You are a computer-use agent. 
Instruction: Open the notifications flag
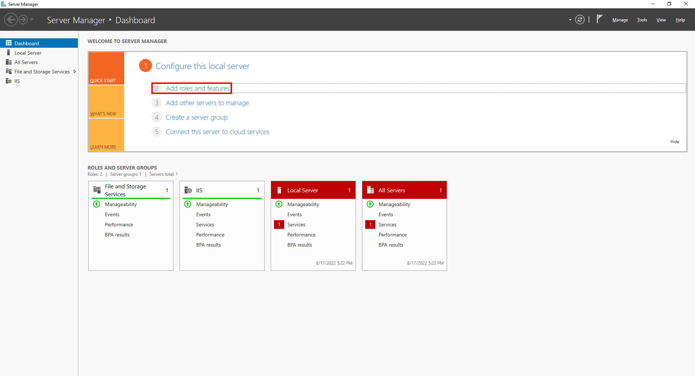(599, 19)
